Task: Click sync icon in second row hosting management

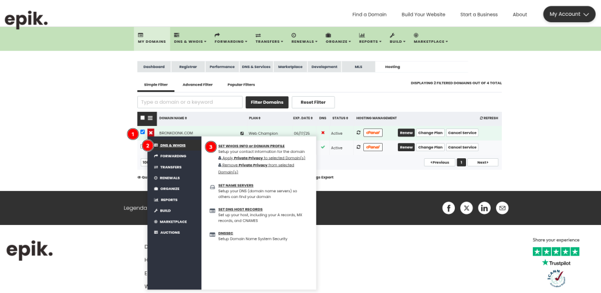Action: [359, 147]
